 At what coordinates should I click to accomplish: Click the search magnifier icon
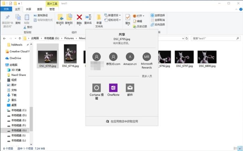click(237, 38)
